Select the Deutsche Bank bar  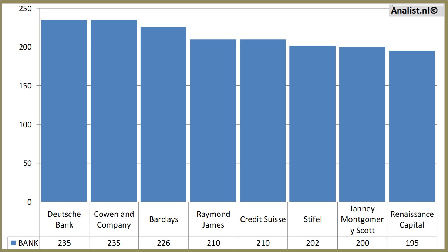(64, 111)
